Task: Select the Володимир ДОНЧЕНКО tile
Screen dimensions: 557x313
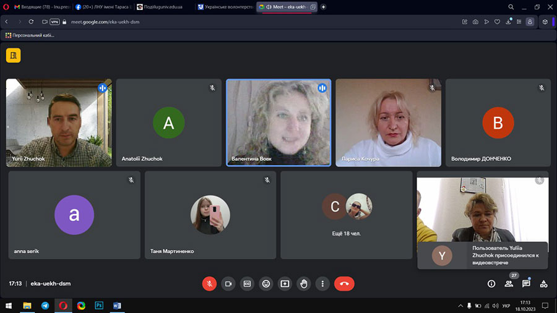Action: [x=498, y=122]
